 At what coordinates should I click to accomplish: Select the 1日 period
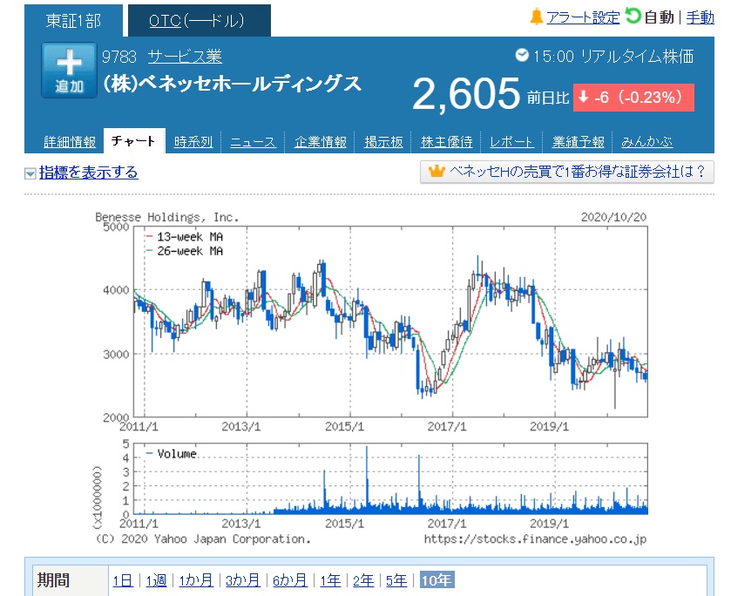[x=123, y=580]
